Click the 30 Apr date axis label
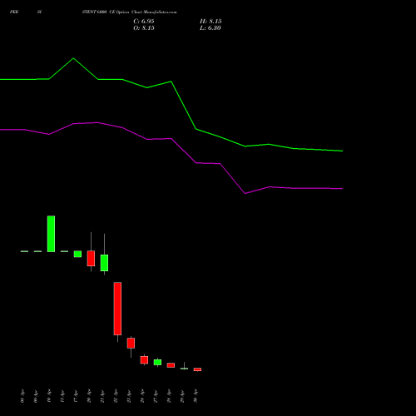Viewport: 416px width, 416px height. [x=196, y=396]
